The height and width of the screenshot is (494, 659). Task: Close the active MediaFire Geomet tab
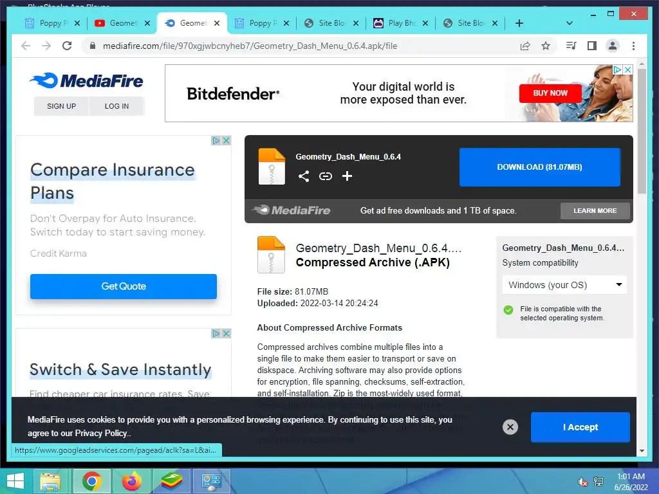coord(217,23)
